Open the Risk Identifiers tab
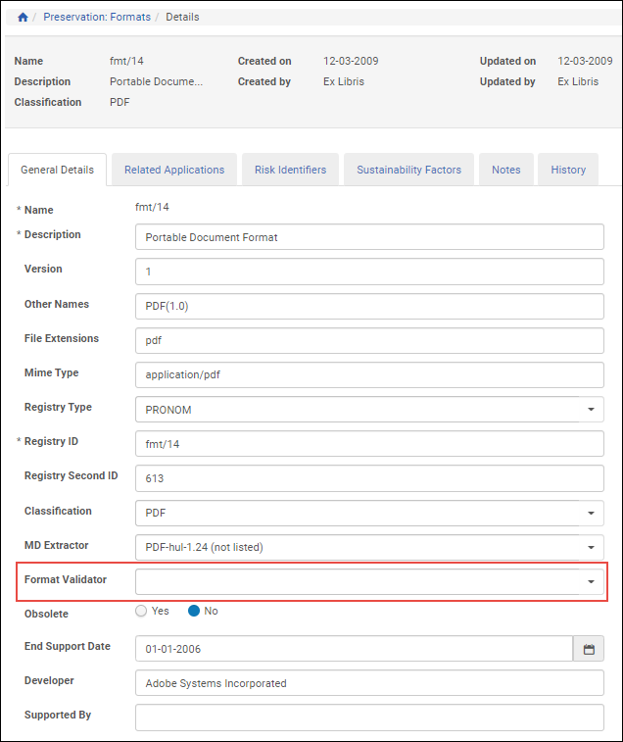This screenshot has height=742, width=623. click(x=290, y=170)
